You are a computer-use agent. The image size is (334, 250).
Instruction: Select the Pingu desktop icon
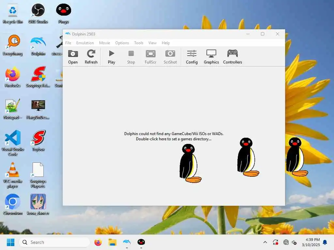pyautogui.click(x=64, y=14)
